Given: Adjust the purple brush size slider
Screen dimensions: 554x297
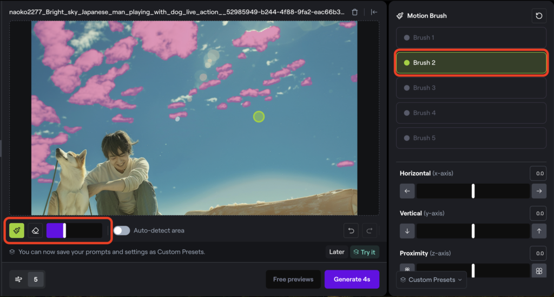Looking at the screenshot, I should [64, 230].
